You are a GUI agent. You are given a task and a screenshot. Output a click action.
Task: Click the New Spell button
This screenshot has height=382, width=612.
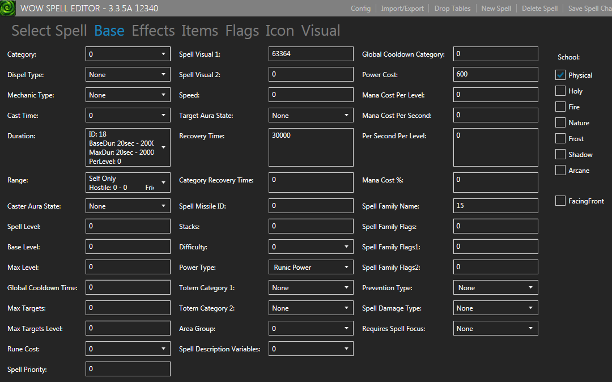tap(496, 9)
